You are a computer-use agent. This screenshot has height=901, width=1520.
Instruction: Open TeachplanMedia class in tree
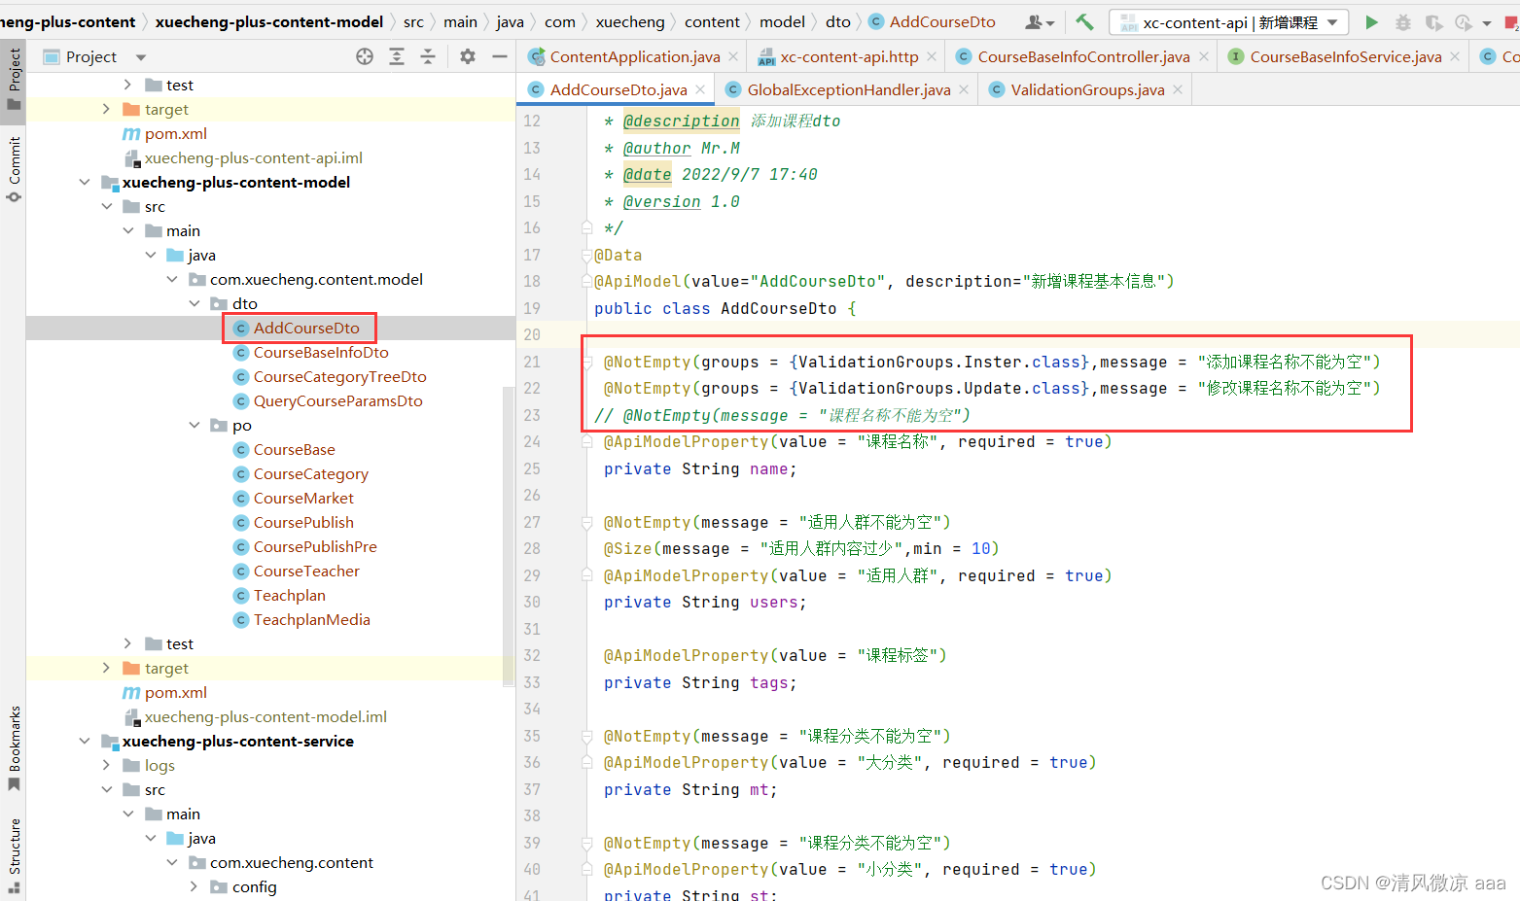[x=311, y=619]
